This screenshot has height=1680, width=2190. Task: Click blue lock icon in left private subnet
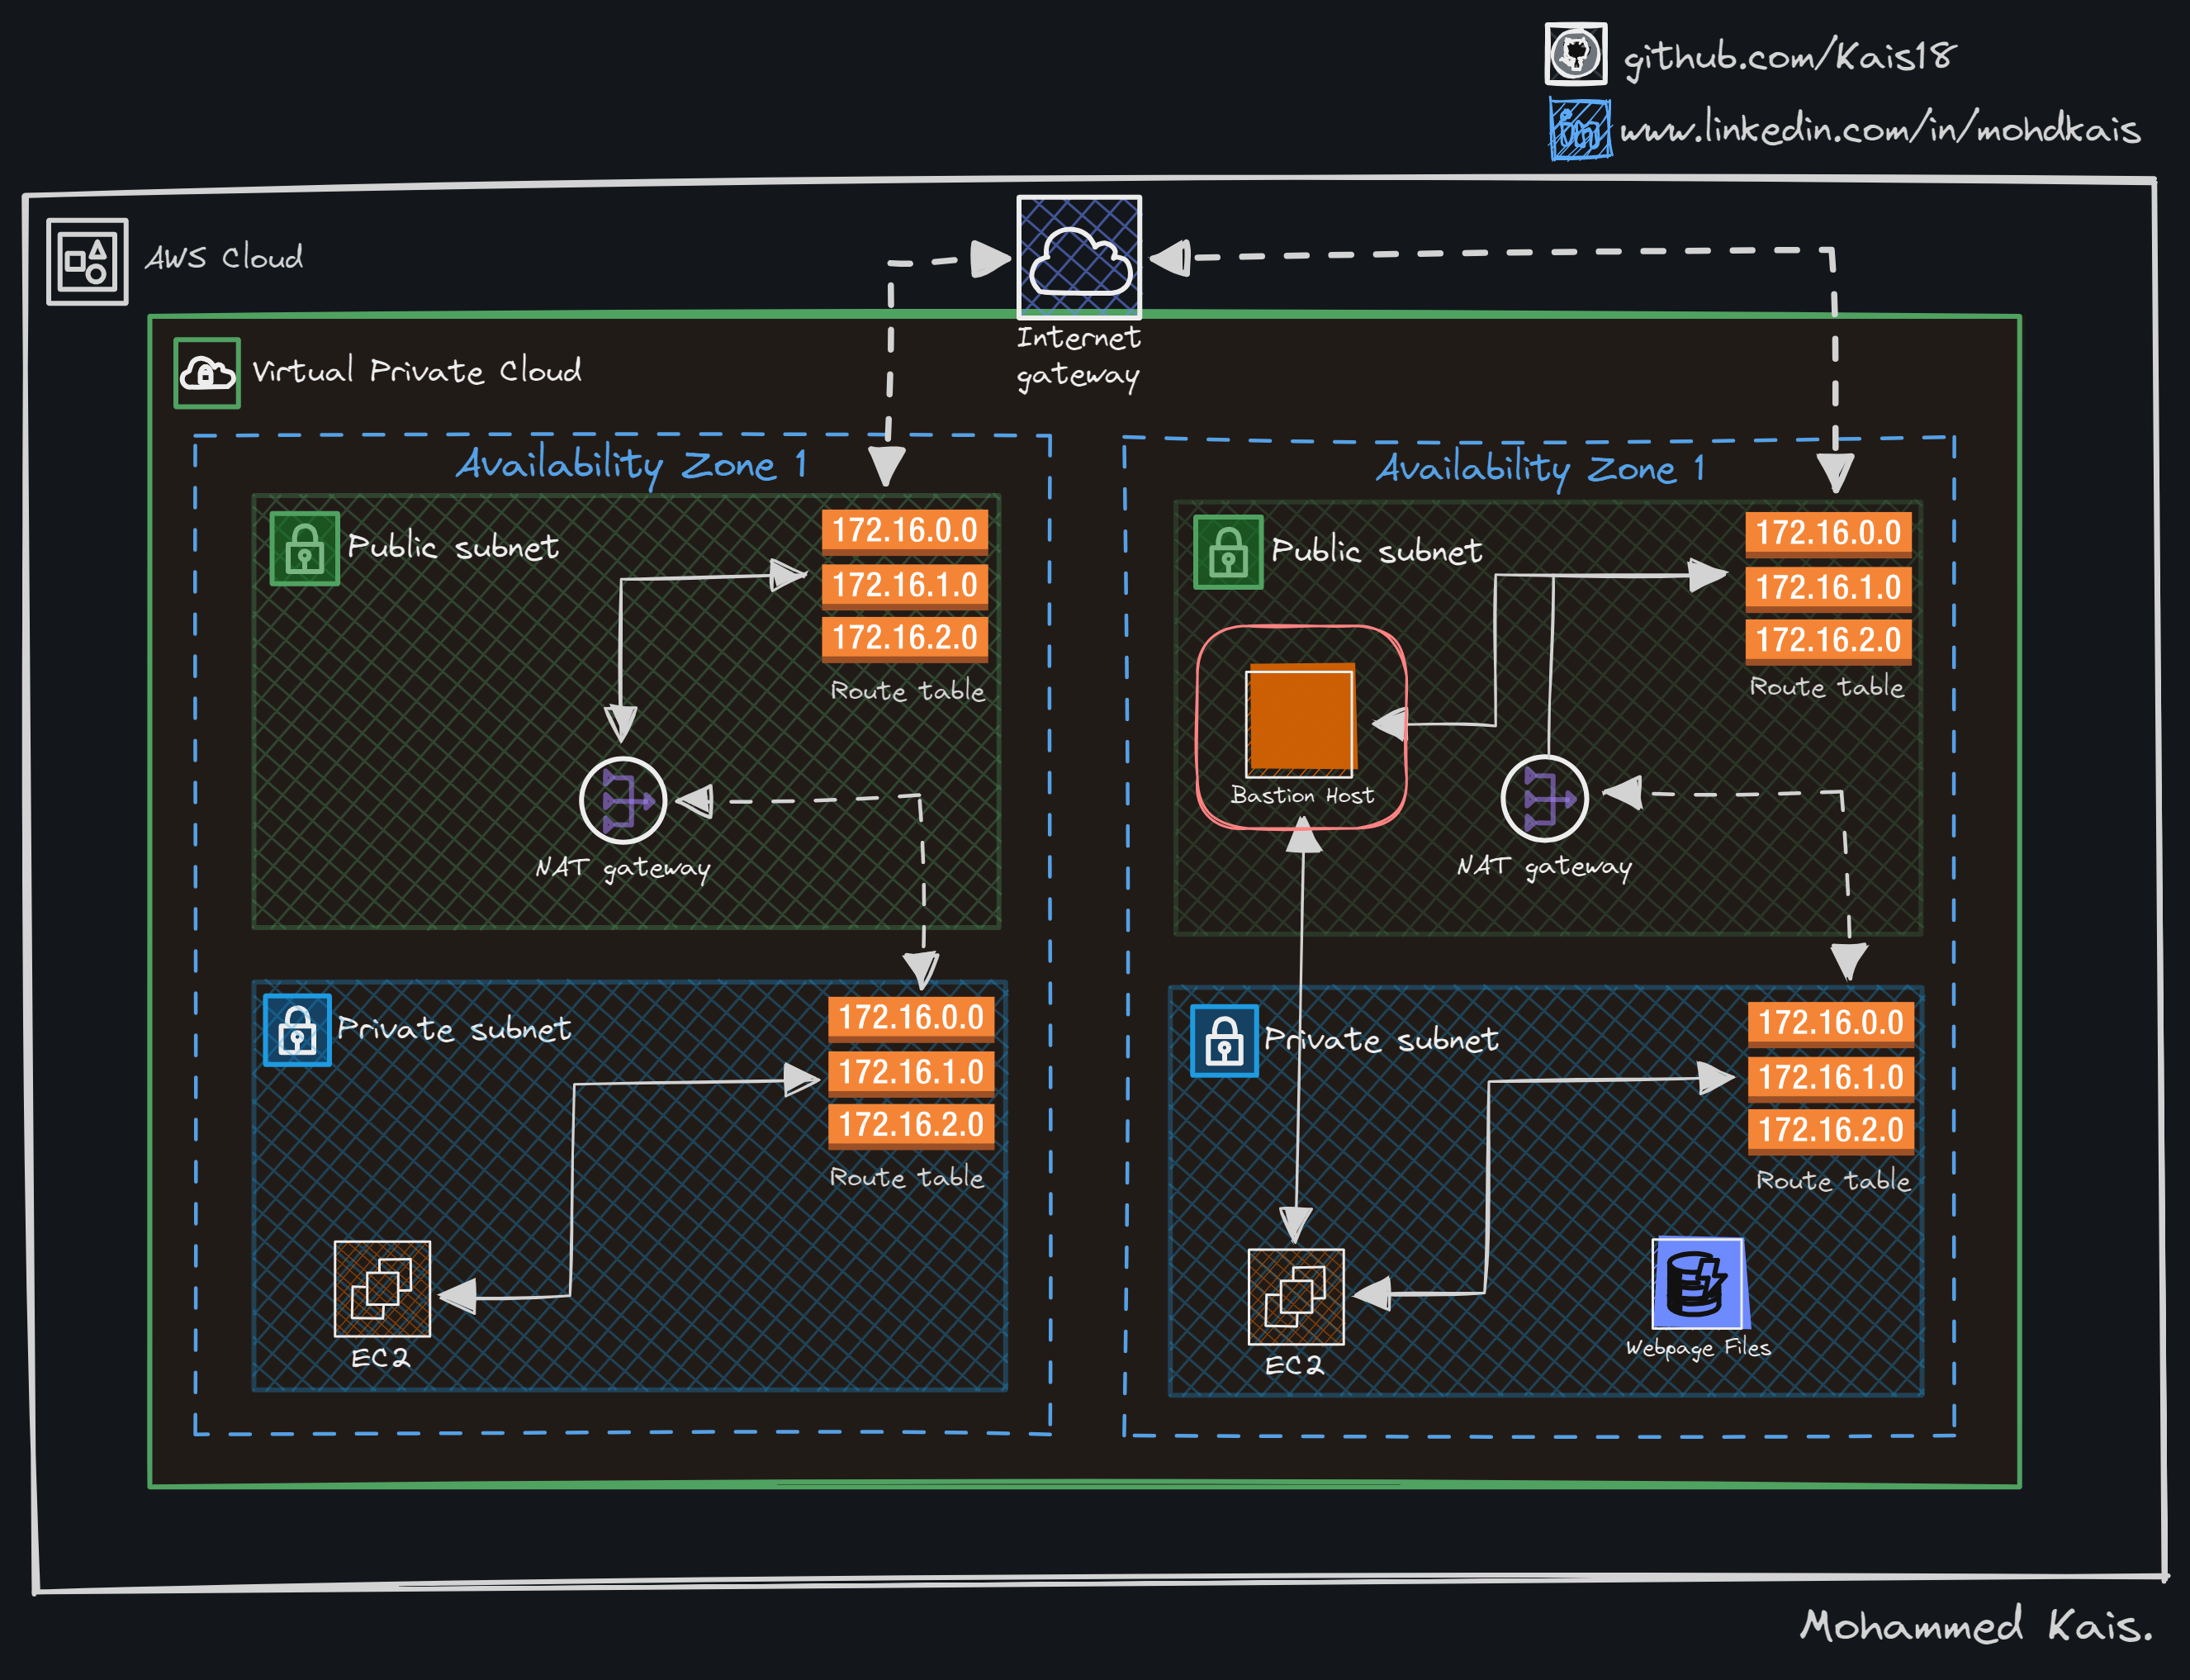296,1030
